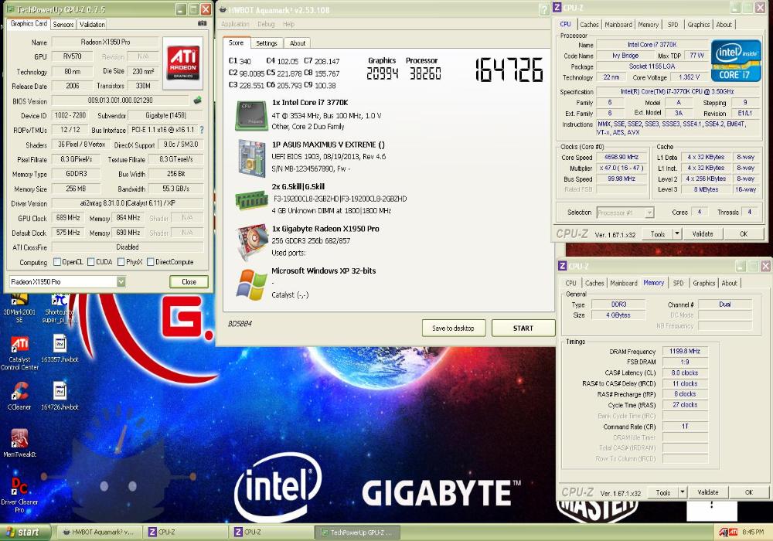Click the Graphics score 20994 in Aquamark
The width and height of the screenshot is (773, 541).
pos(382,73)
